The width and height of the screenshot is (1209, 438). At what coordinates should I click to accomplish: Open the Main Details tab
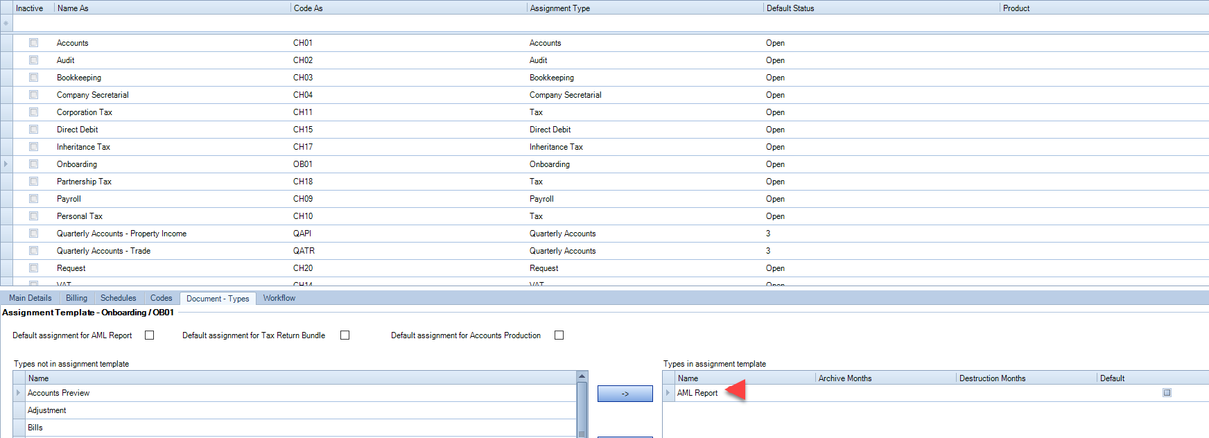pyautogui.click(x=30, y=298)
